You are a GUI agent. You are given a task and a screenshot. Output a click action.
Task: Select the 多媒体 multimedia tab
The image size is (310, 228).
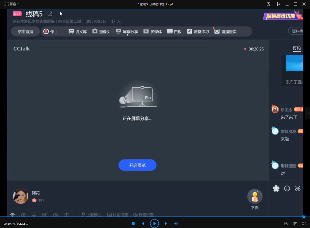pyautogui.click(x=153, y=31)
